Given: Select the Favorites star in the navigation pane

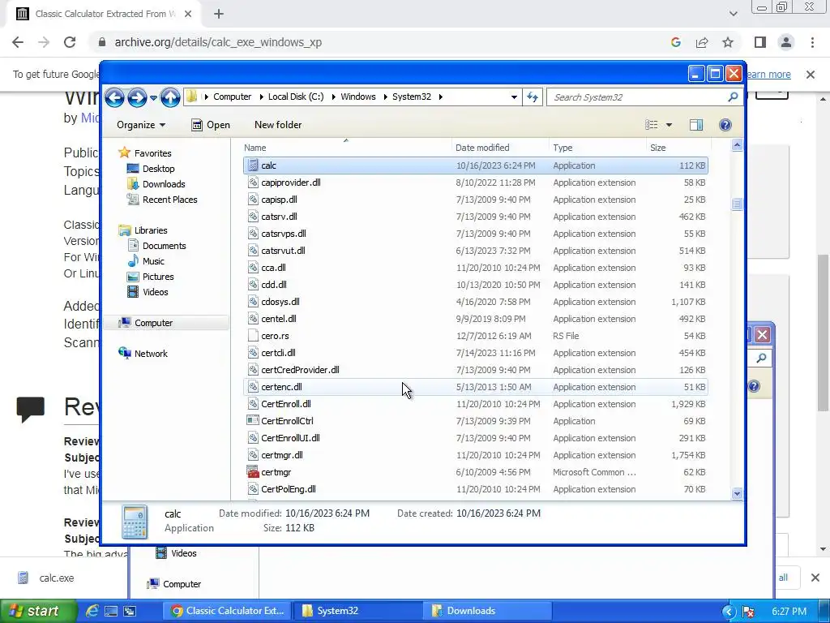Looking at the screenshot, I should click(x=124, y=153).
